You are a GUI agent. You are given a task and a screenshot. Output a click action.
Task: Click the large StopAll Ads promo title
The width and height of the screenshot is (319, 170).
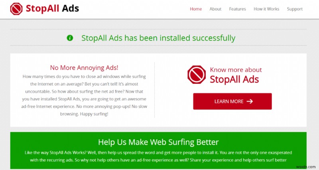(x=234, y=79)
